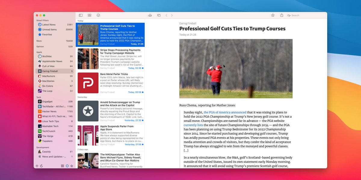361x180 pixels.
Task: Click the red Parler logo thumbnail
Action: coord(88,83)
